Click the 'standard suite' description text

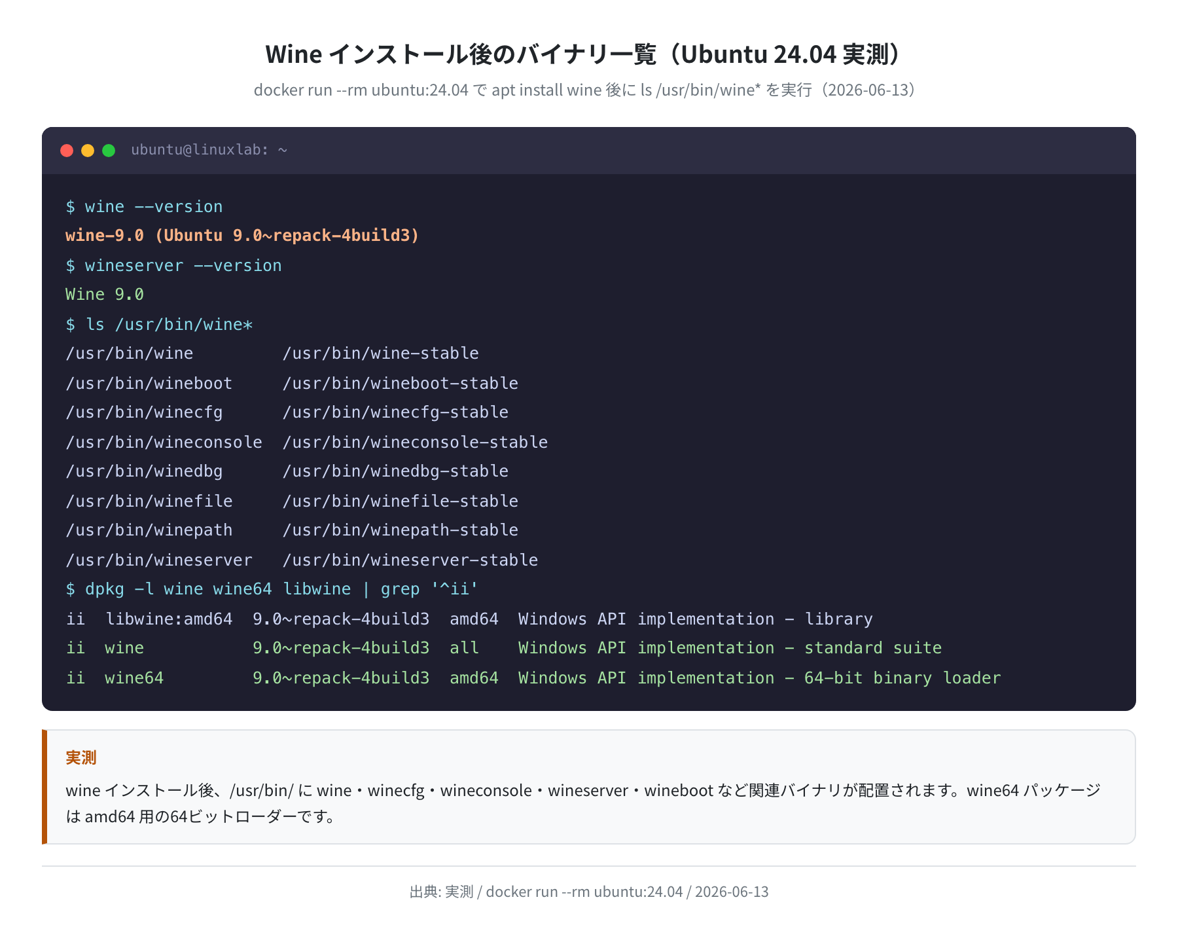(873, 648)
